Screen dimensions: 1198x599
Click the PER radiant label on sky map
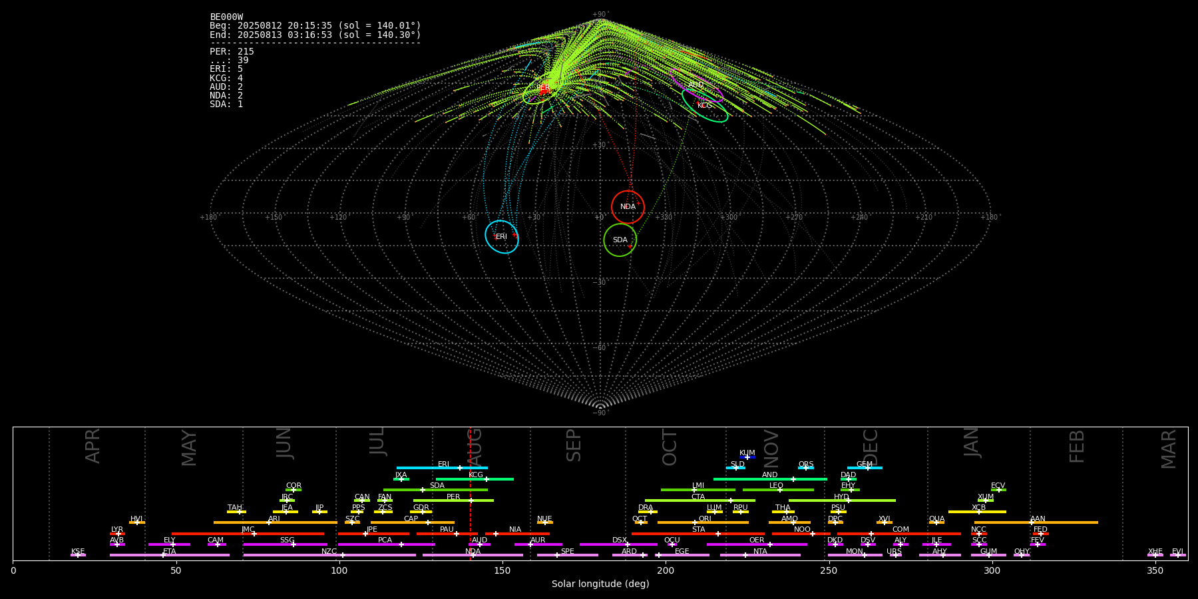[x=543, y=88]
